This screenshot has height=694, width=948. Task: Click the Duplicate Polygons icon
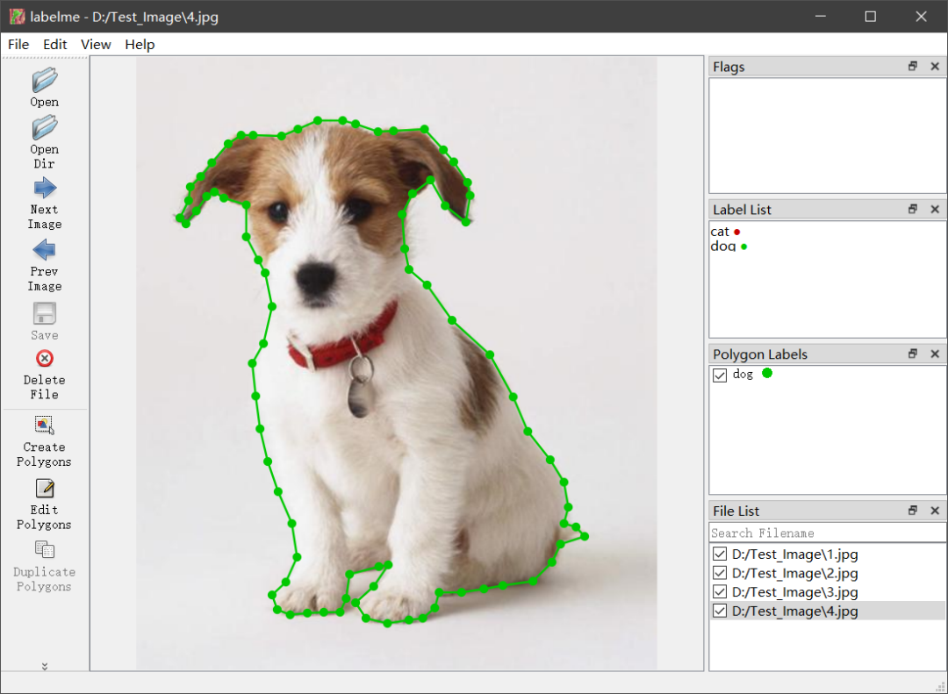(x=45, y=550)
